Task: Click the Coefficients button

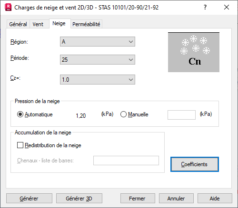Action: (195, 164)
